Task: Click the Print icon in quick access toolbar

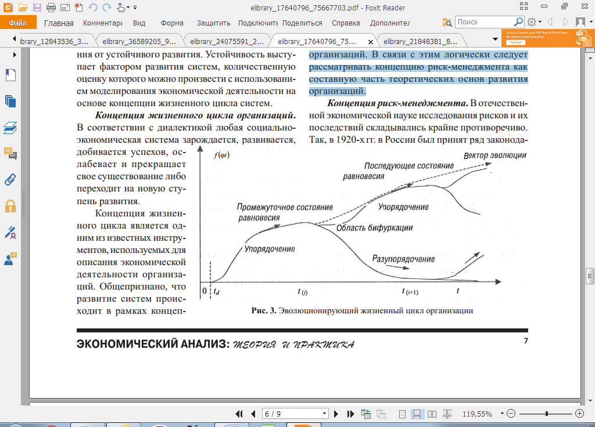Action: point(51,8)
